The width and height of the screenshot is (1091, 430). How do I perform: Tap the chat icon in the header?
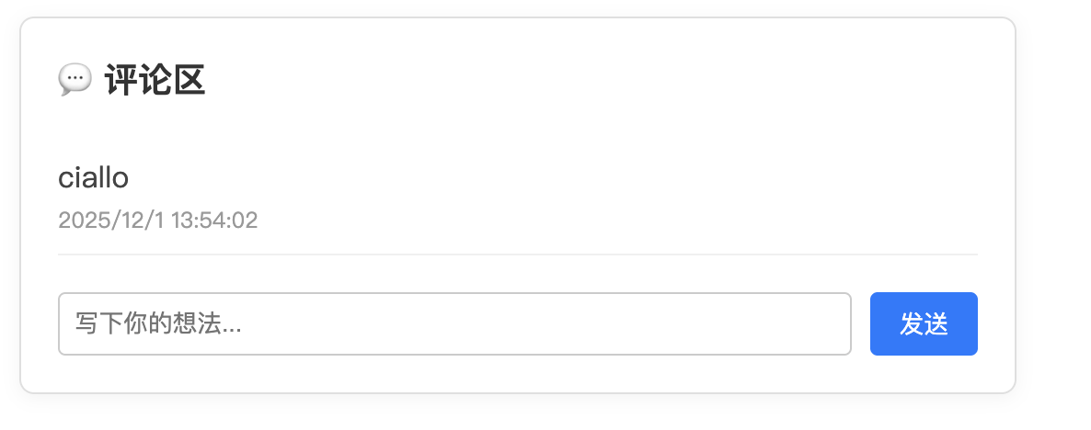[75, 80]
